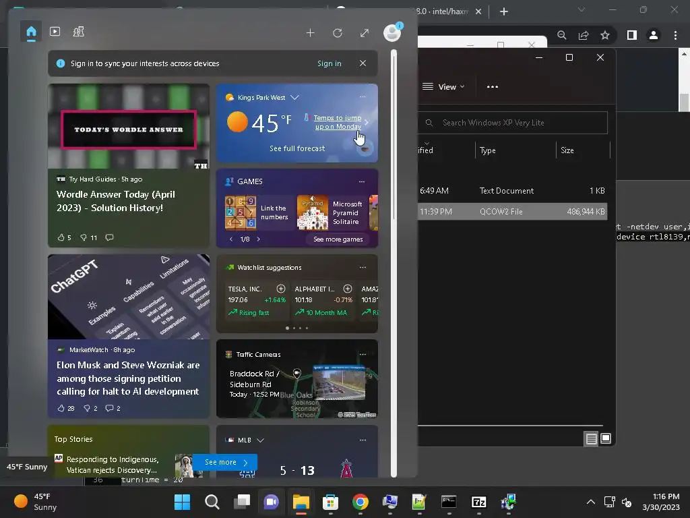The image size is (690, 518).
Task: Open clock and date 1:16 PM
Action: (x=662, y=502)
